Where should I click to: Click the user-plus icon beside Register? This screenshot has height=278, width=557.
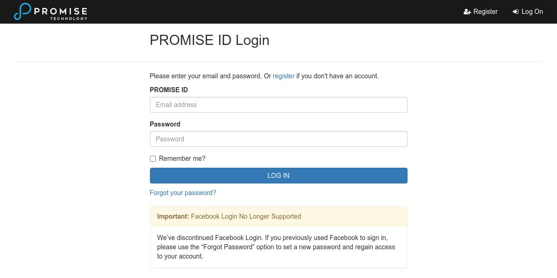(x=467, y=12)
